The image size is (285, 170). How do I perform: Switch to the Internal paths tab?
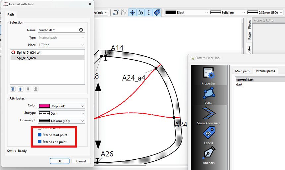[265, 71]
